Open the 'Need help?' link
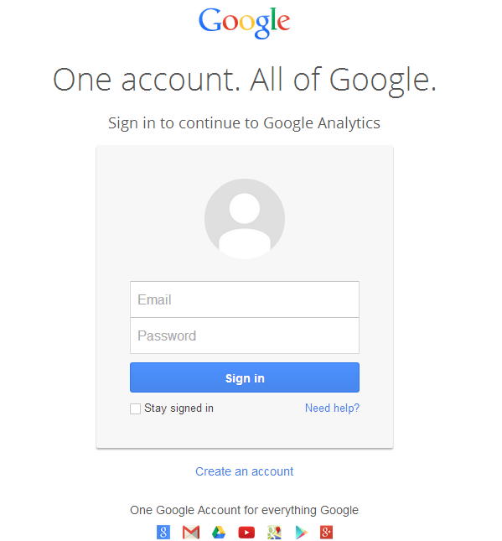Viewport: 502px width, 541px height. pos(332,408)
